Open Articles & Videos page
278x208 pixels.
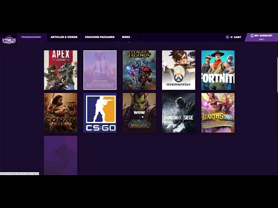tap(64, 37)
